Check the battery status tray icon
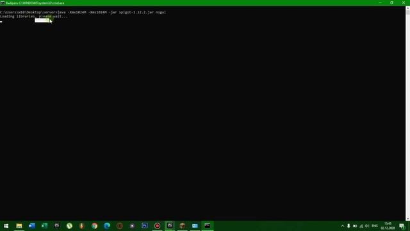The width and height of the screenshot is (410, 231). point(355,226)
